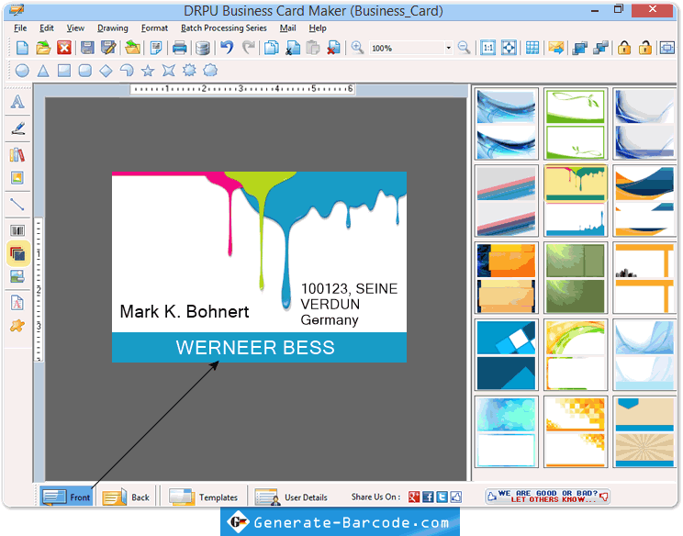Switch to the Back card side
This screenshot has height=536, width=683.
(x=126, y=497)
